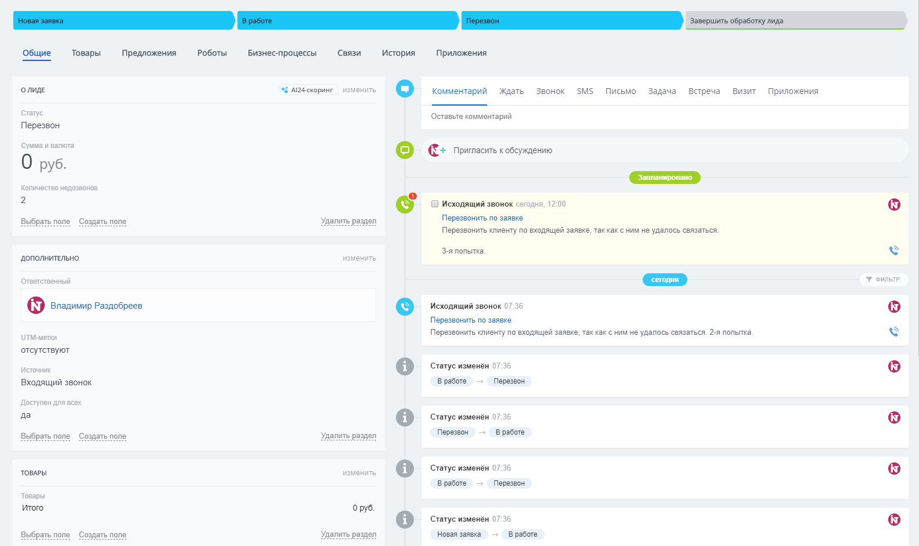Check the planned outgoing call checkbox
The width and height of the screenshot is (919, 546).
click(x=435, y=204)
